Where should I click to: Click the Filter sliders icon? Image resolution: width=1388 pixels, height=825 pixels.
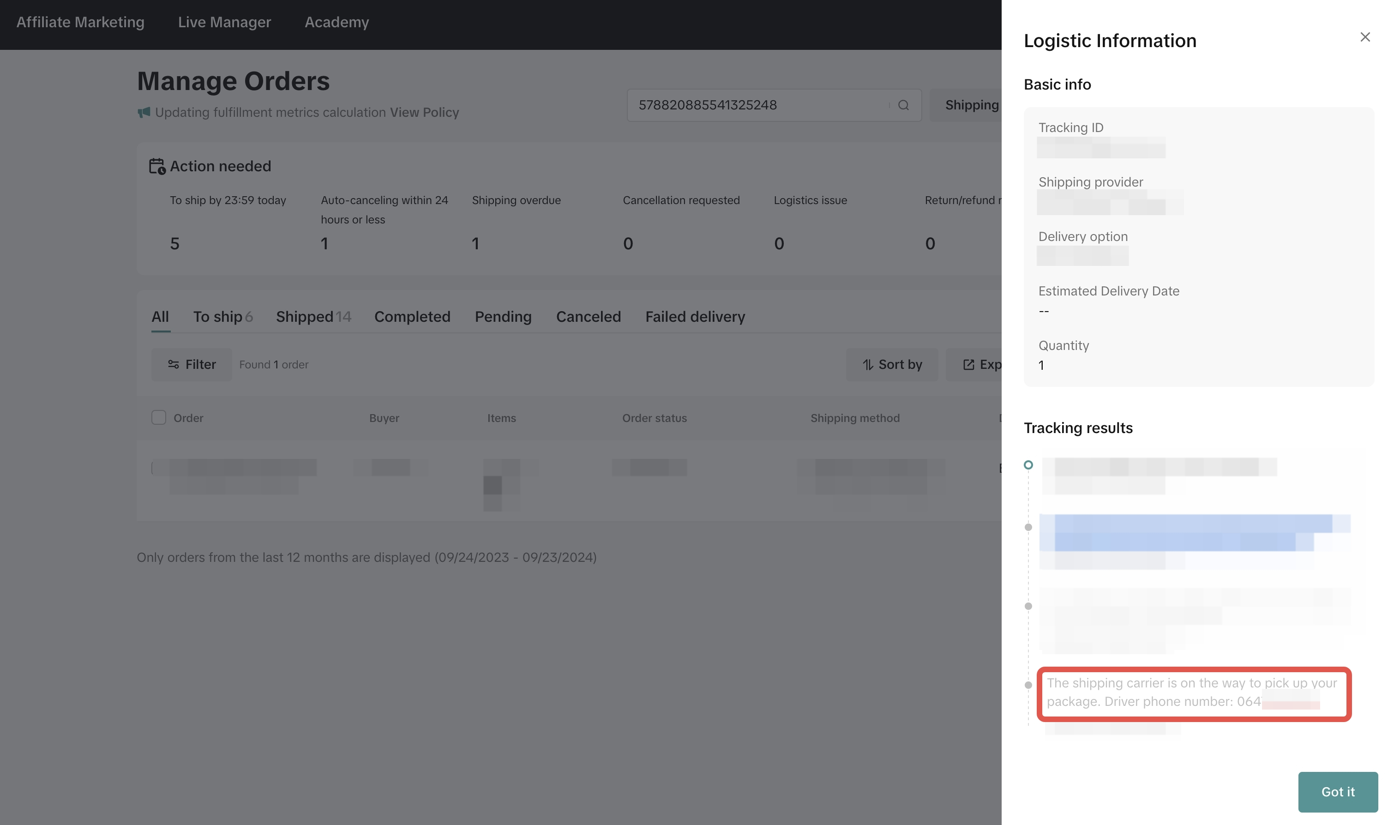click(174, 364)
